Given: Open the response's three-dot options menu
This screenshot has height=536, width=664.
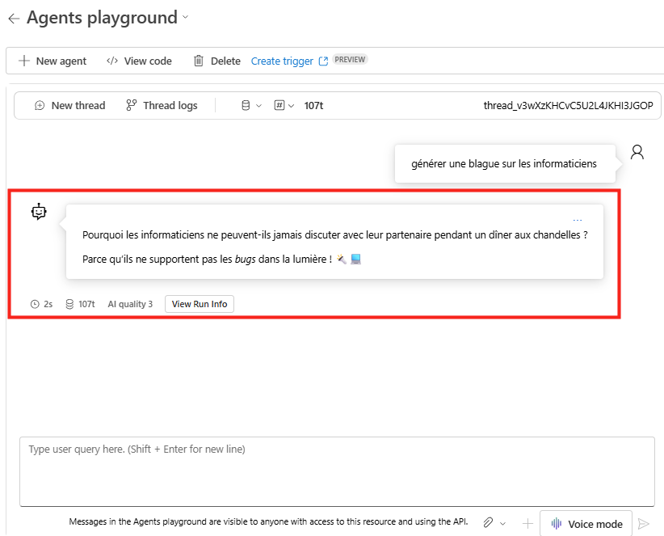Looking at the screenshot, I should pyautogui.click(x=578, y=220).
